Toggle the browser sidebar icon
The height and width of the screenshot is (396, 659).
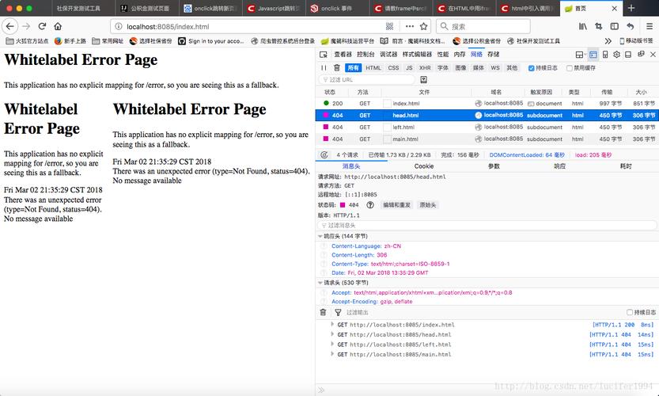(x=615, y=26)
